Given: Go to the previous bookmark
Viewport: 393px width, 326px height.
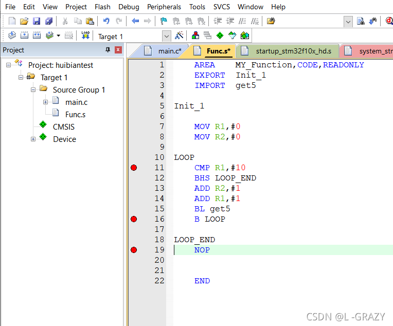Looking at the screenshot, I should [x=176, y=21].
